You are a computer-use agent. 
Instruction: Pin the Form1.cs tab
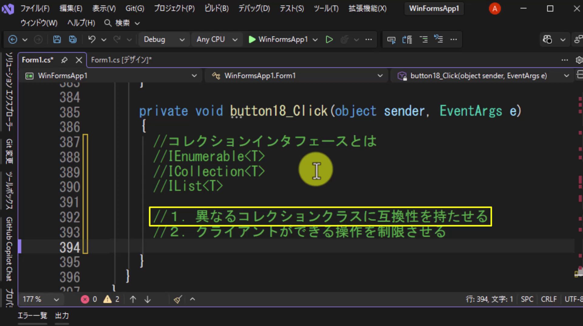tap(64, 60)
